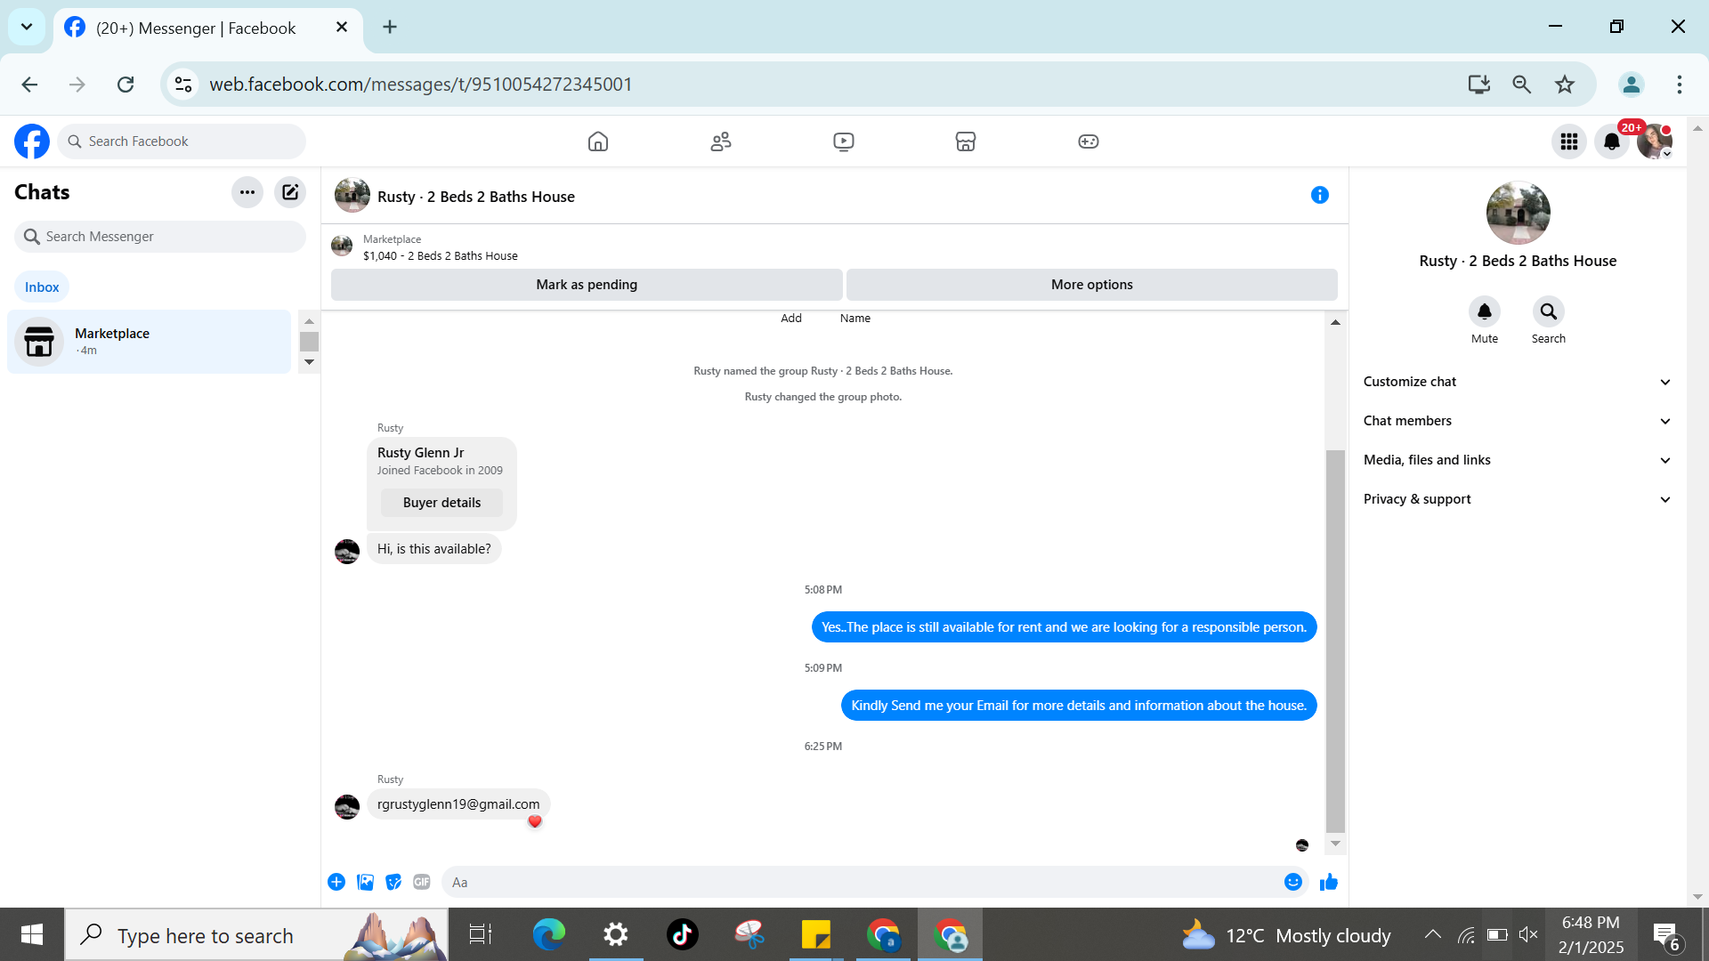Open the Watch video icon in navigation
Screen dimensions: 1709x961
pyautogui.click(x=843, y=141)
